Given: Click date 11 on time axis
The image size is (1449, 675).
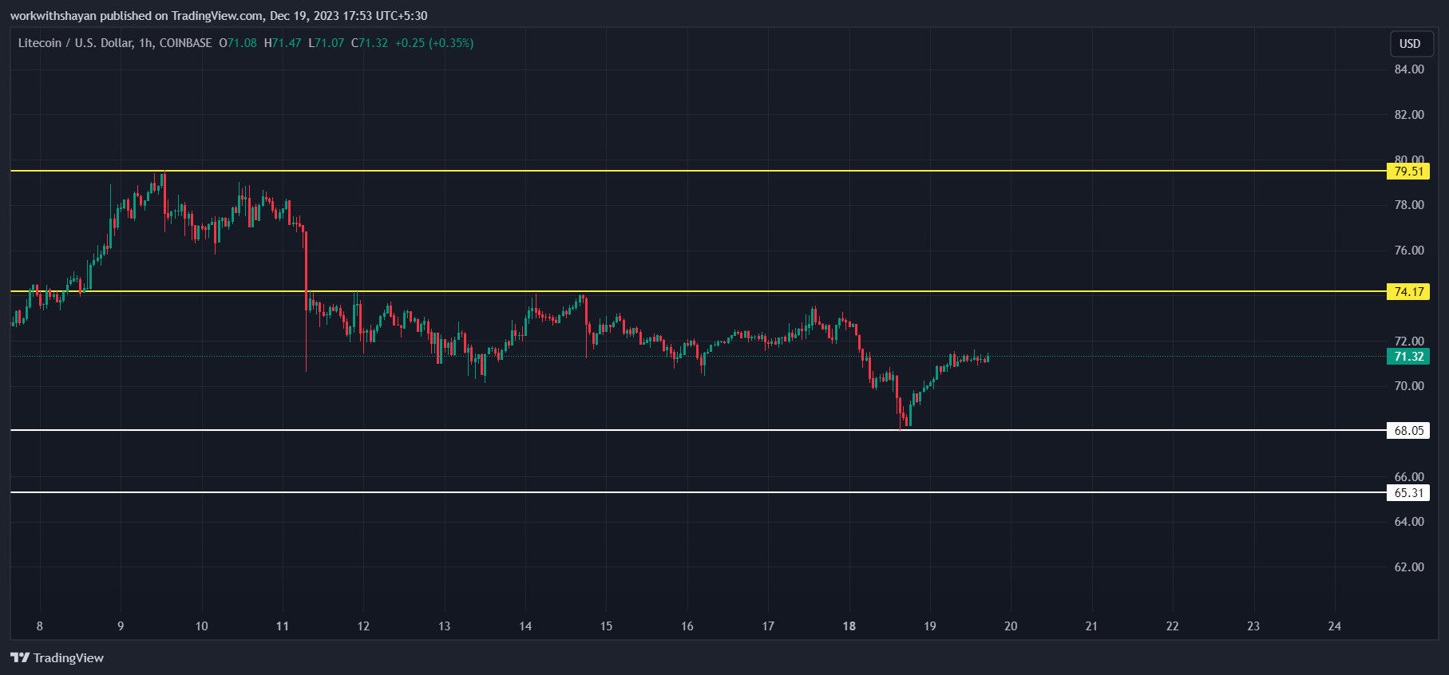Looking at the screenshot, I should pos(283,626).
